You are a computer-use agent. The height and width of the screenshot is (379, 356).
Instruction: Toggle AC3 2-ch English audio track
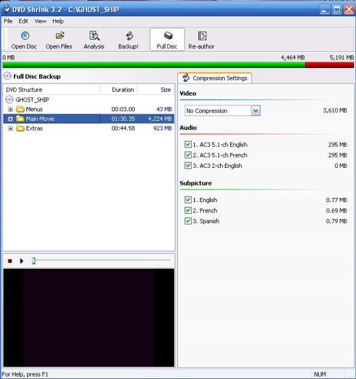(x=188, y=165)
